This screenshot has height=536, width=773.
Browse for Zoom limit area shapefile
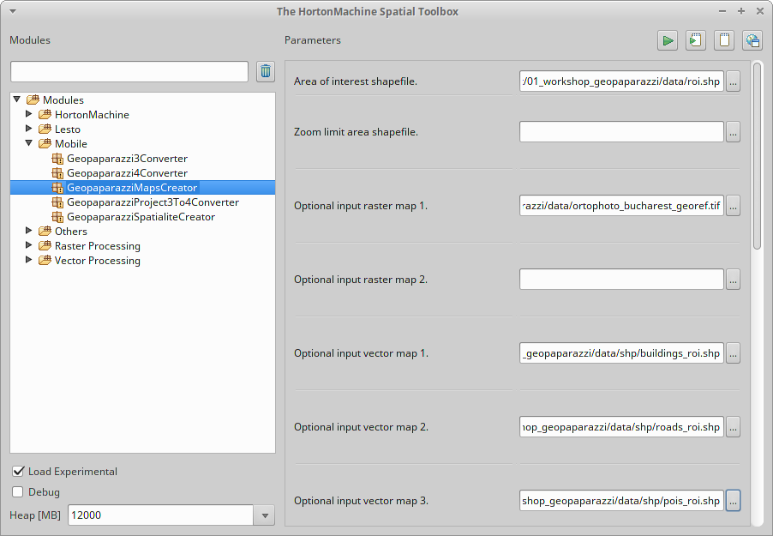point(733,132)
